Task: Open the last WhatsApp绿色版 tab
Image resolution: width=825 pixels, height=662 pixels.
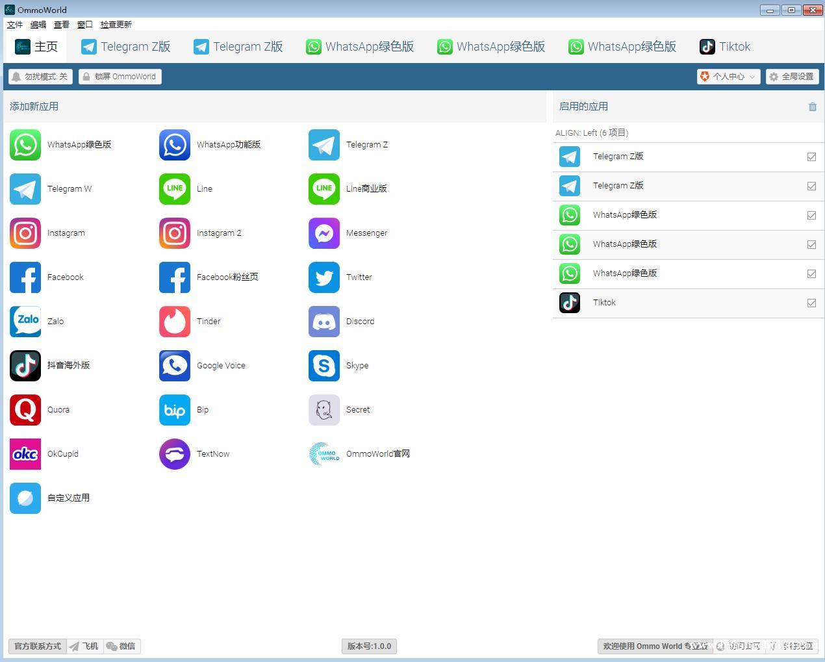Action: (622, 47)
